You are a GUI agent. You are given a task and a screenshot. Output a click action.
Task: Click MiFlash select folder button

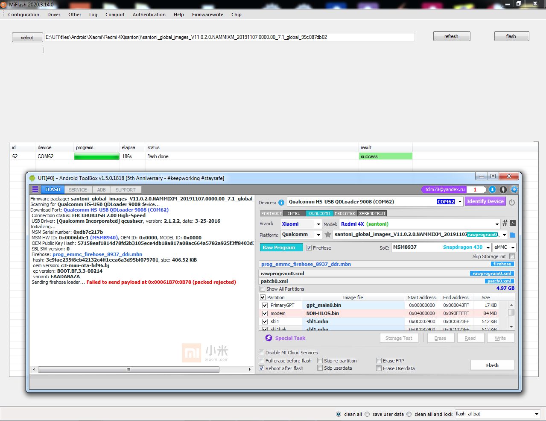coord(27,38)
